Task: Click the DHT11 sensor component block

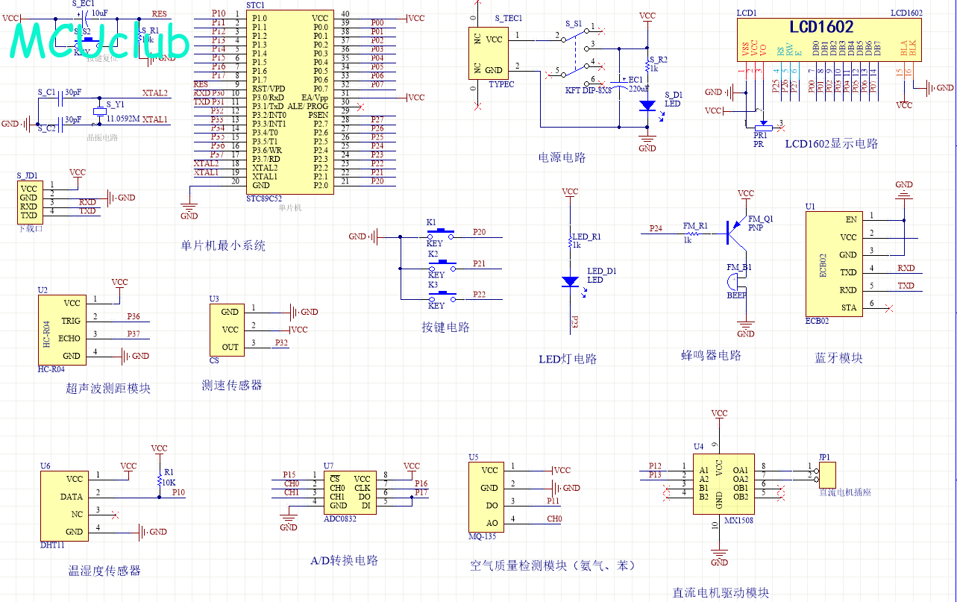Action: (63, 505)
